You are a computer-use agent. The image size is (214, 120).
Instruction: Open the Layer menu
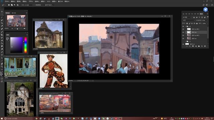pos(25,1)
